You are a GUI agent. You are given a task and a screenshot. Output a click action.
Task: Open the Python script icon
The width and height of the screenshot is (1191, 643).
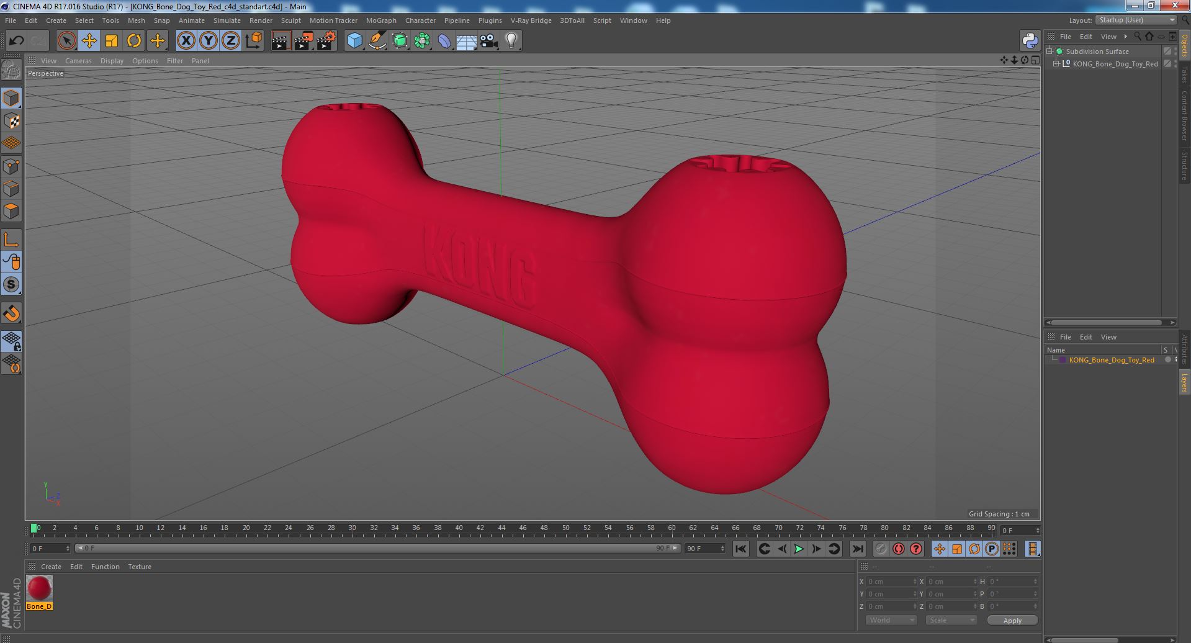tap(1030, 41)
